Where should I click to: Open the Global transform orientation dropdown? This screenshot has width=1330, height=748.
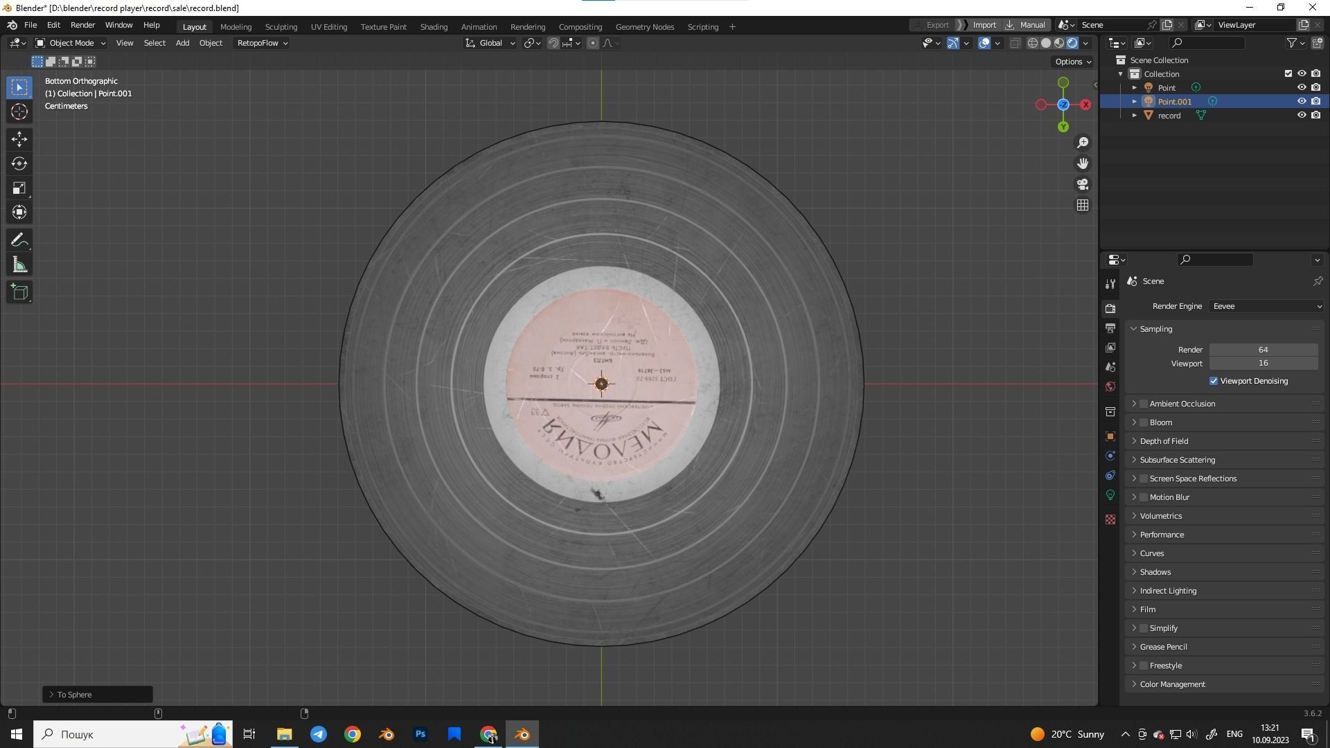[490, 43]
